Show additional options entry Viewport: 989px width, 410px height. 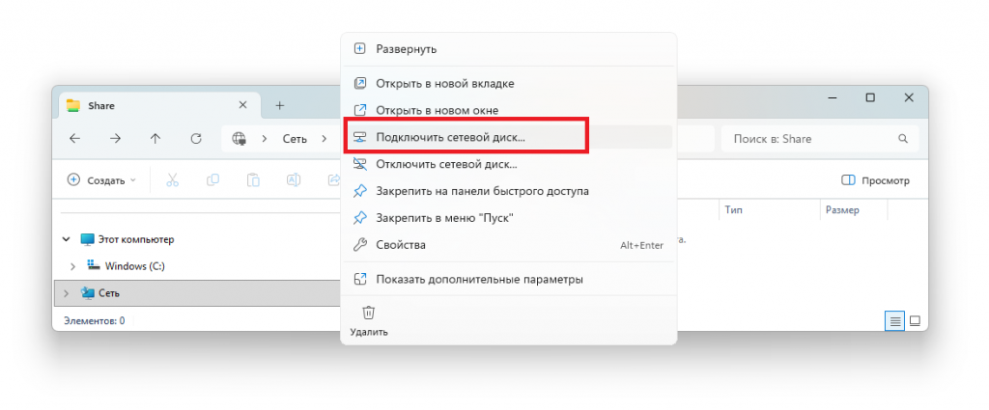[508, 279]
